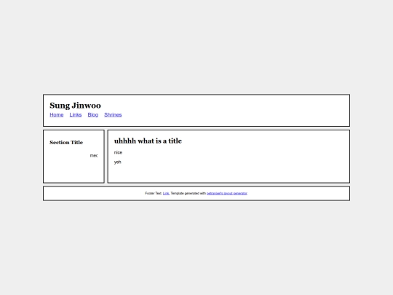This screenshot has height=295, width=393.
Task: Click the footer "Link." hyperlink
Action: [166, 193]
